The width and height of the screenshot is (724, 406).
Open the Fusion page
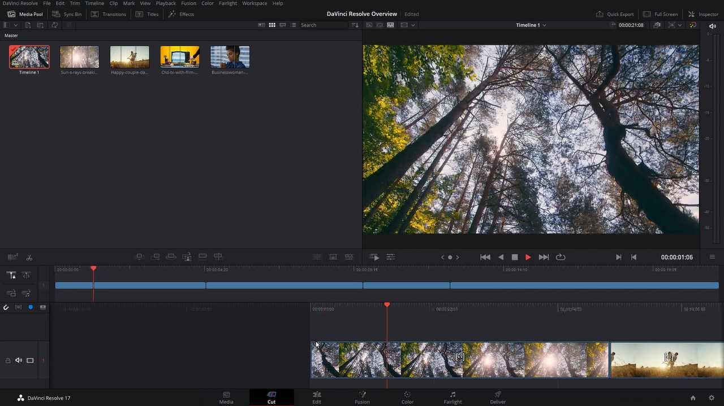click(x=362, y=398)
